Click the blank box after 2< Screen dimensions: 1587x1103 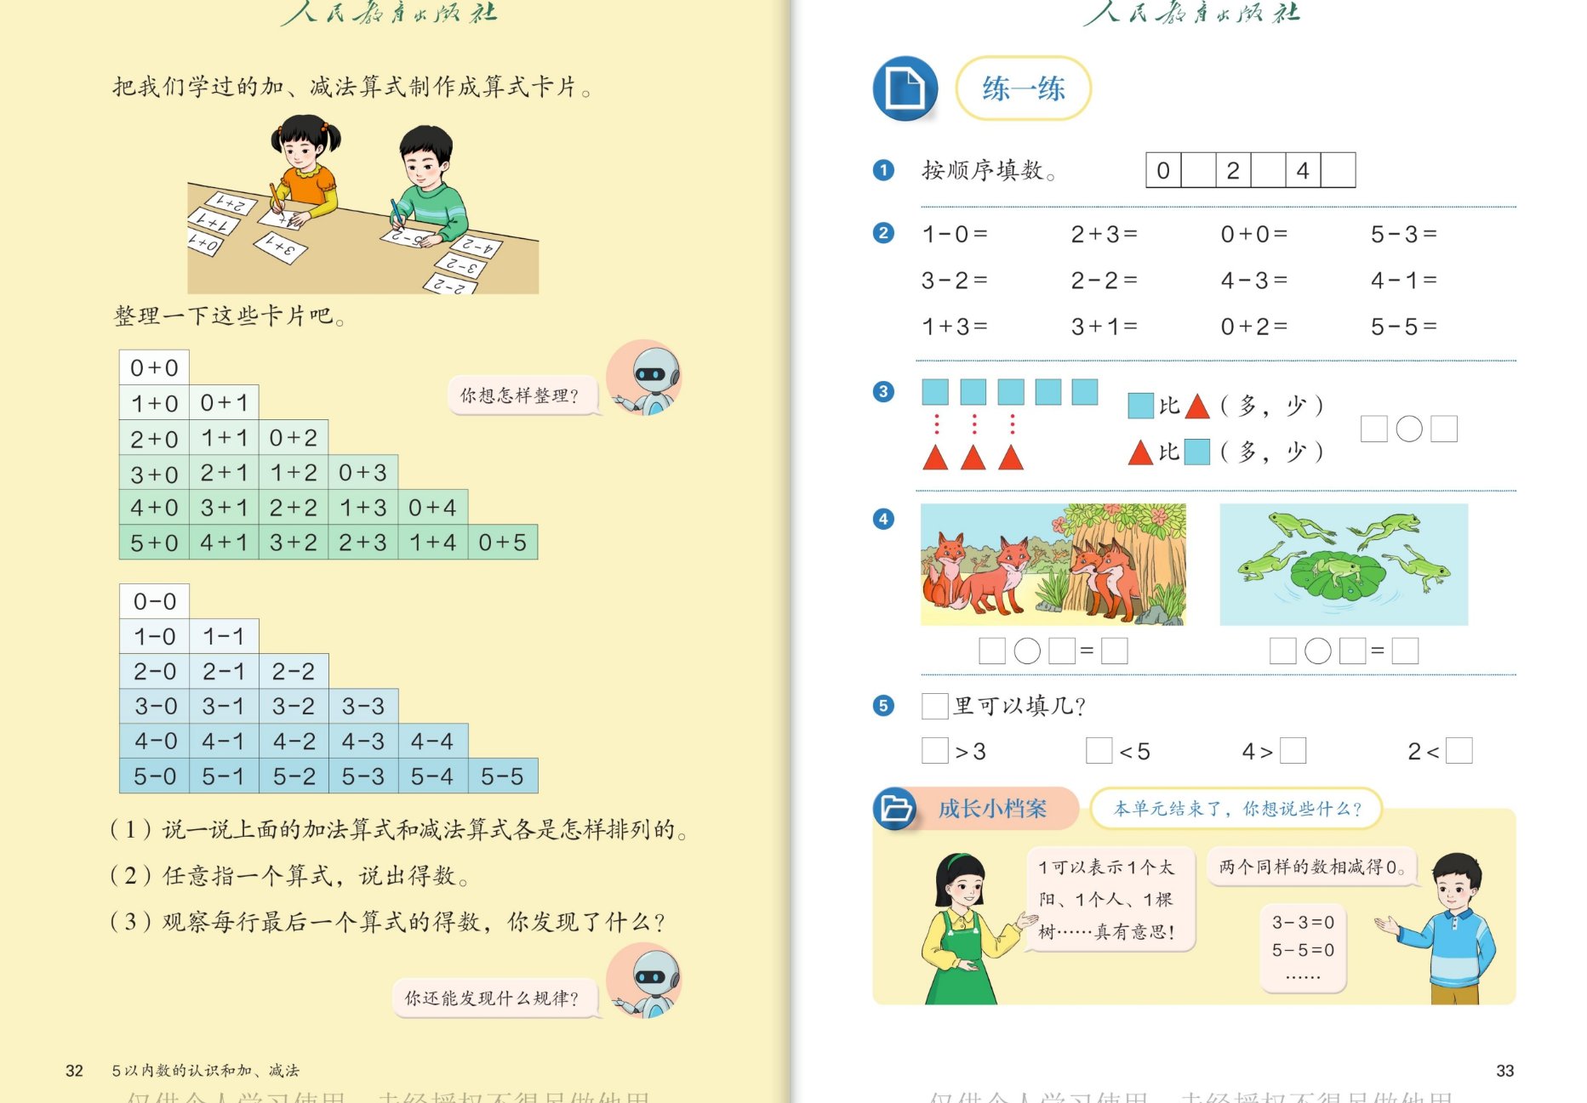tap(1459, 750)
